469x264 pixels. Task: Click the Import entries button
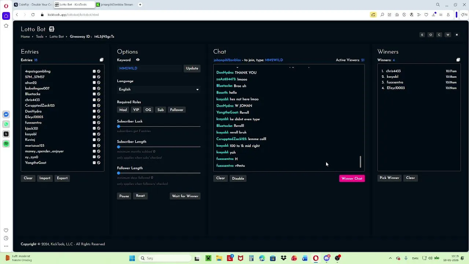[x=45, y=178]
